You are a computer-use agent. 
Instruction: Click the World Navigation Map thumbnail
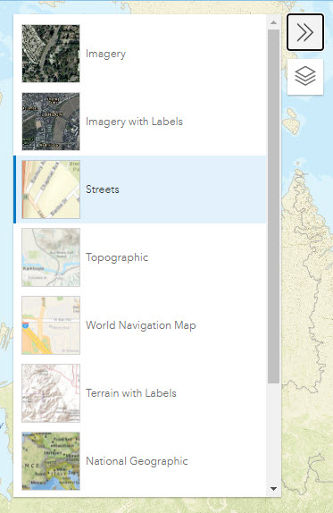tap(51, 325)
